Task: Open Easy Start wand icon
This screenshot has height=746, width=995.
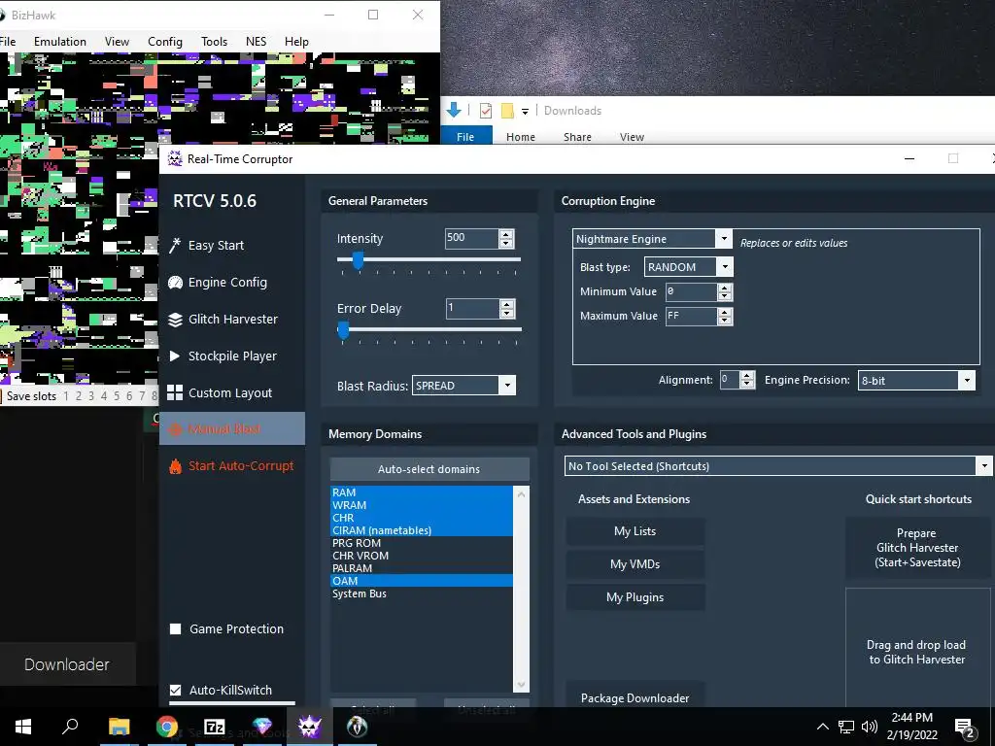Action: (x=175, y=245)
